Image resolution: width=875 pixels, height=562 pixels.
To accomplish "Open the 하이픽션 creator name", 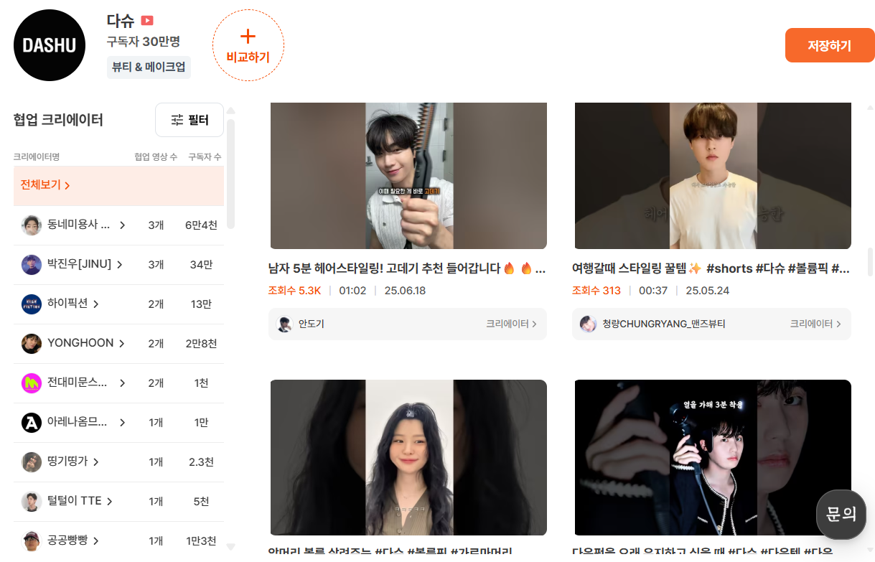I will 67,304.
